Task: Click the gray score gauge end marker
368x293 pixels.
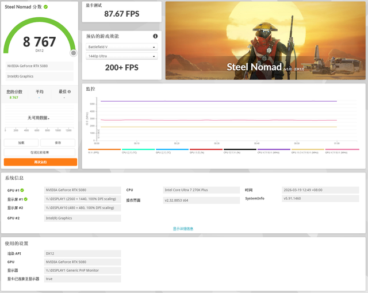Action: [74, 53]
